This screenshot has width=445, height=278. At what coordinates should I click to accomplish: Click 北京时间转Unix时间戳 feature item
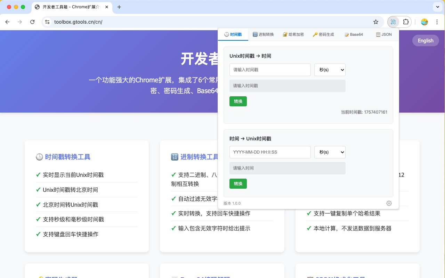pos(87,205)
